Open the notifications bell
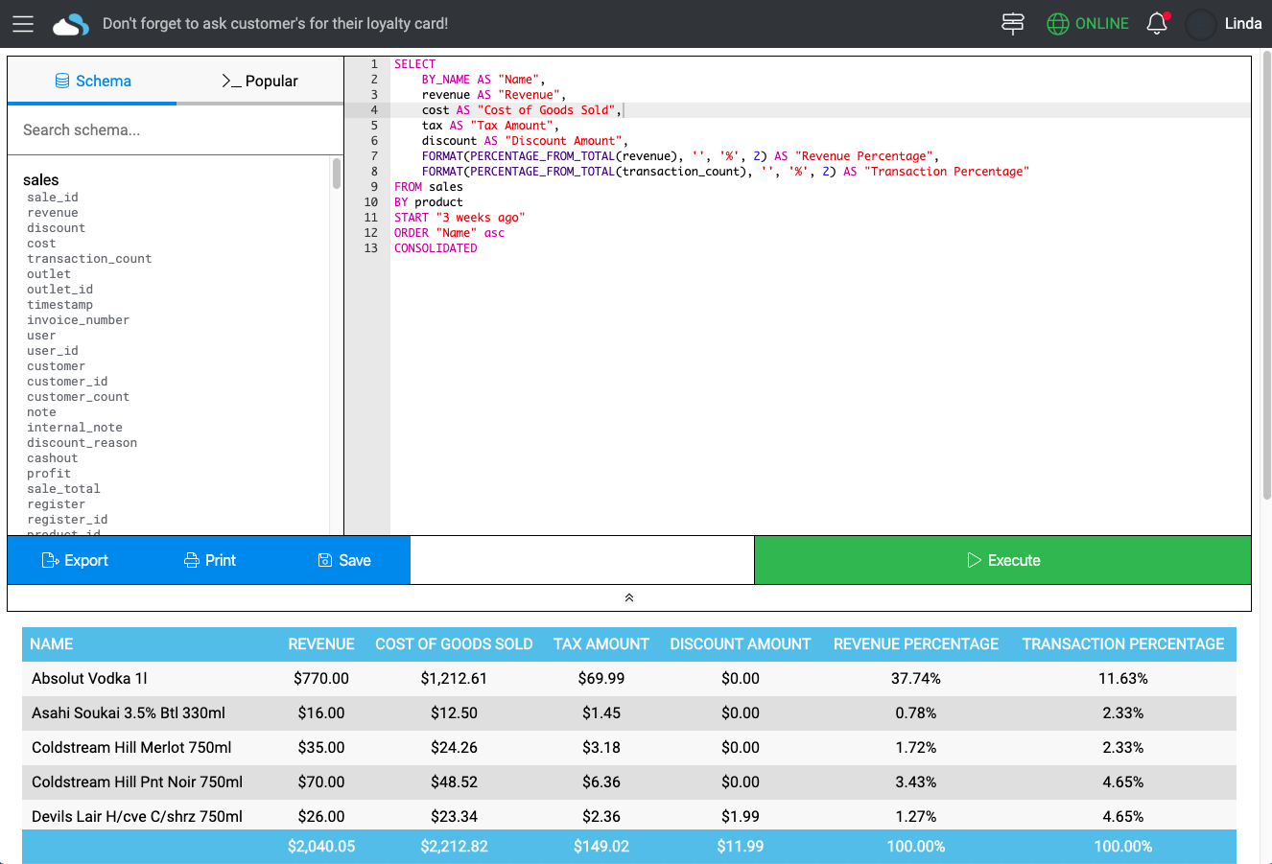This screenshot has height=864, width=1272. click(x=1157, y=24)
